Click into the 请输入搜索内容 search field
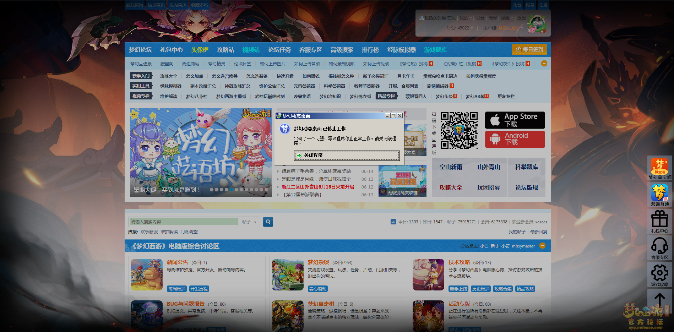The image size is (674, 332). pos(184,222)
